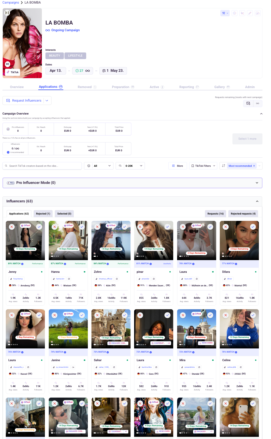Switch to the Gallery tab
The image size is (271, 439).
click(x=222, y=87)
